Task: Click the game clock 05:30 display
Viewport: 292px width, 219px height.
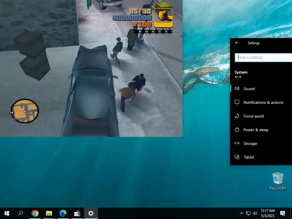Action: (140, 11)
